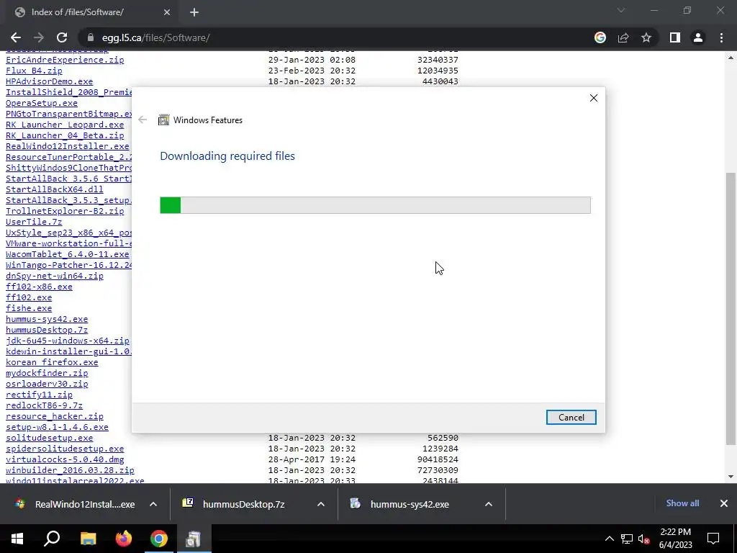Open StartAllBackX64.dll link
The height and width of the screenshot is (553, 737).
(x=55, y=189)
